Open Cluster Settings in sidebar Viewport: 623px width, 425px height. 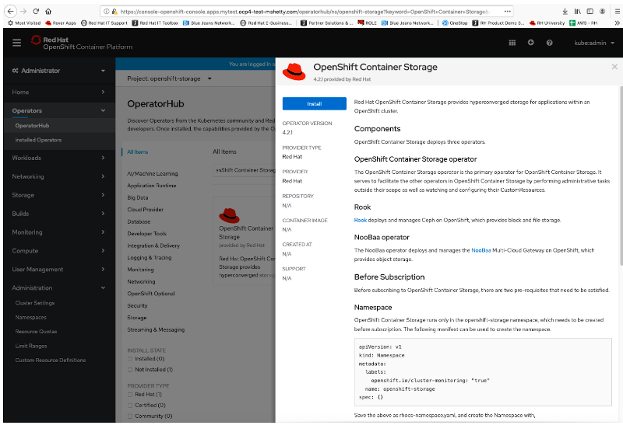35,303
